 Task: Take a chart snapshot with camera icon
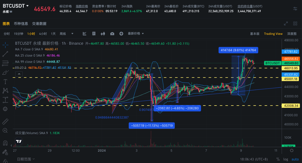click(x=112, y=34)
